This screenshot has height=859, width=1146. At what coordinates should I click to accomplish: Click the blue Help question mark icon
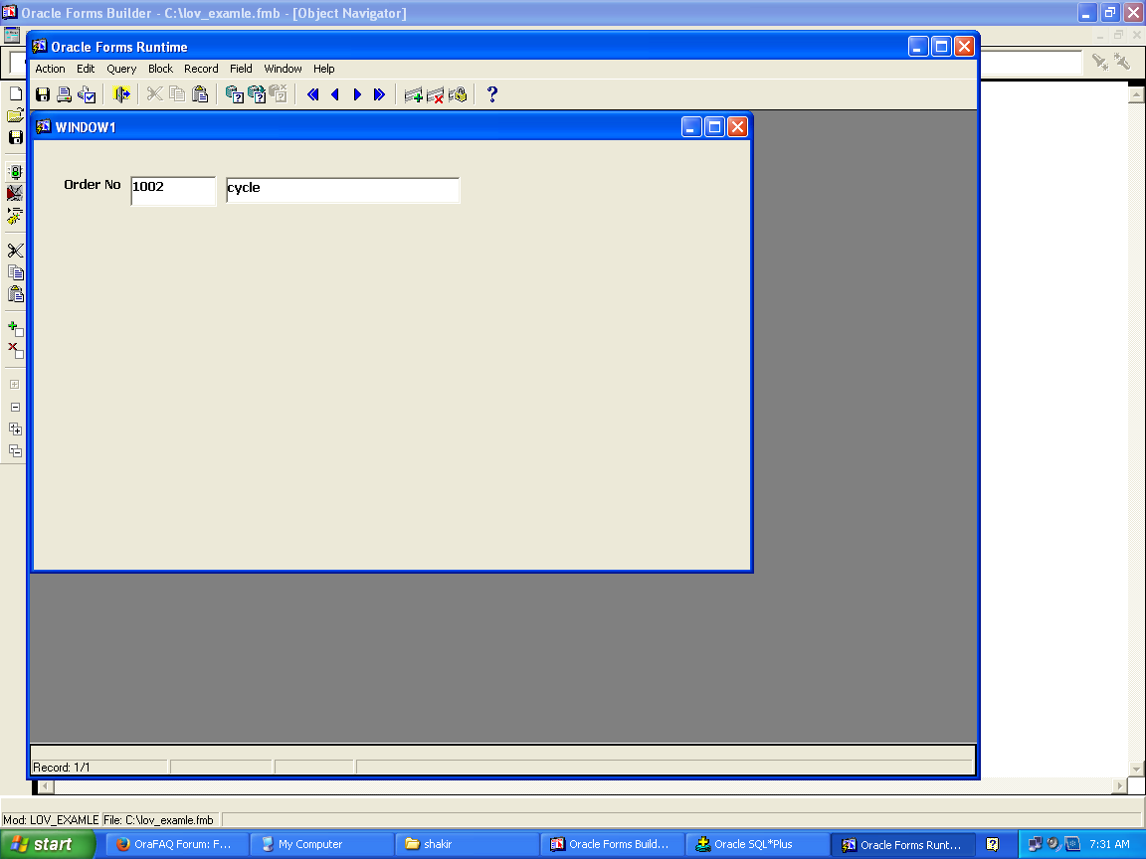[491, 94]
